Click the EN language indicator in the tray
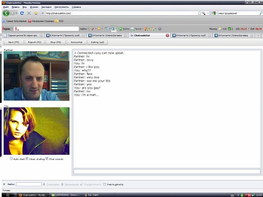 pos(233,195)
